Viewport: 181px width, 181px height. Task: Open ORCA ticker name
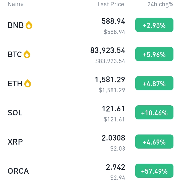(x=18, y=171)
